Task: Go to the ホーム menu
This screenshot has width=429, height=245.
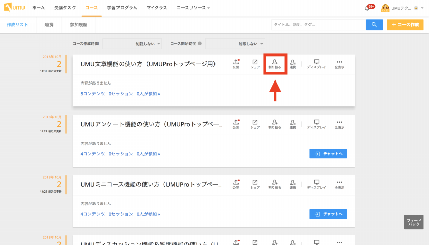Action: pyautogui.click(x=39, y=8)
